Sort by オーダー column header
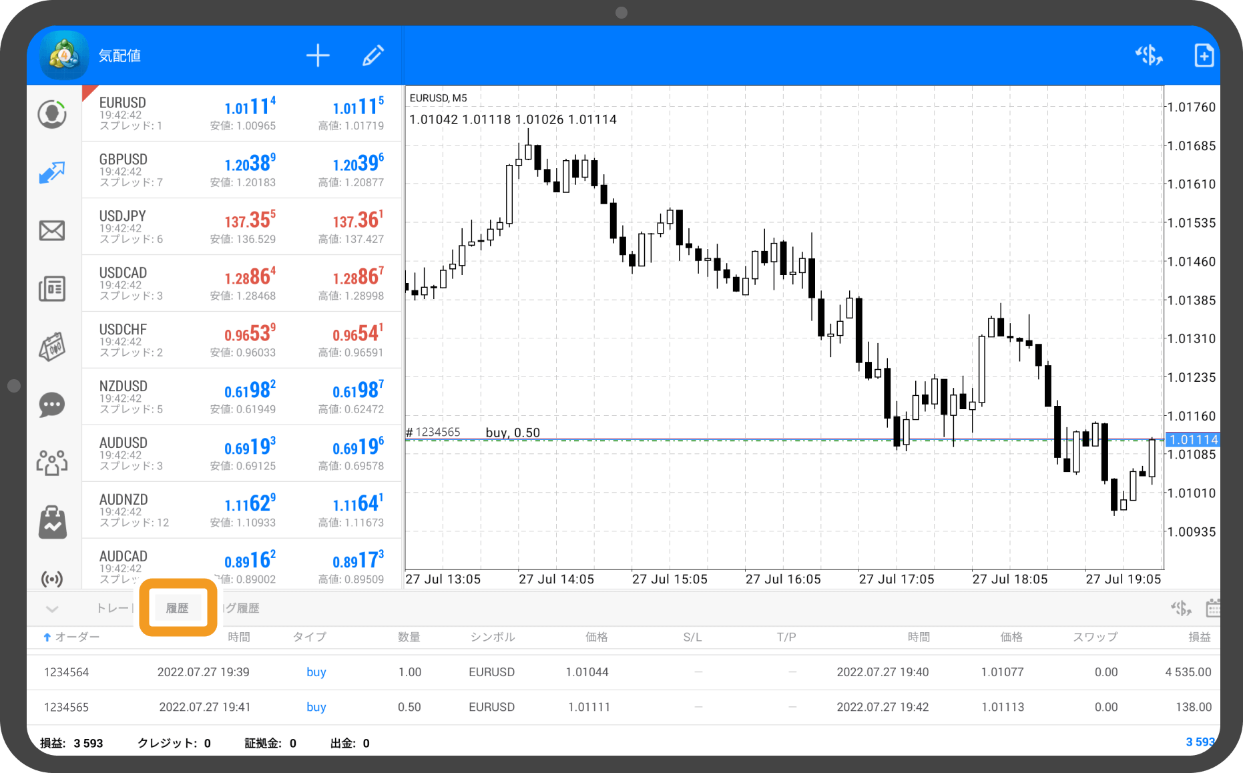1243x773 pixels. [x=72, y=637]
